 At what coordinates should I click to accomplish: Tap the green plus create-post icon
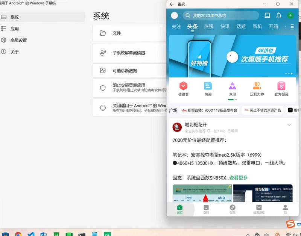tap(290, 15)
